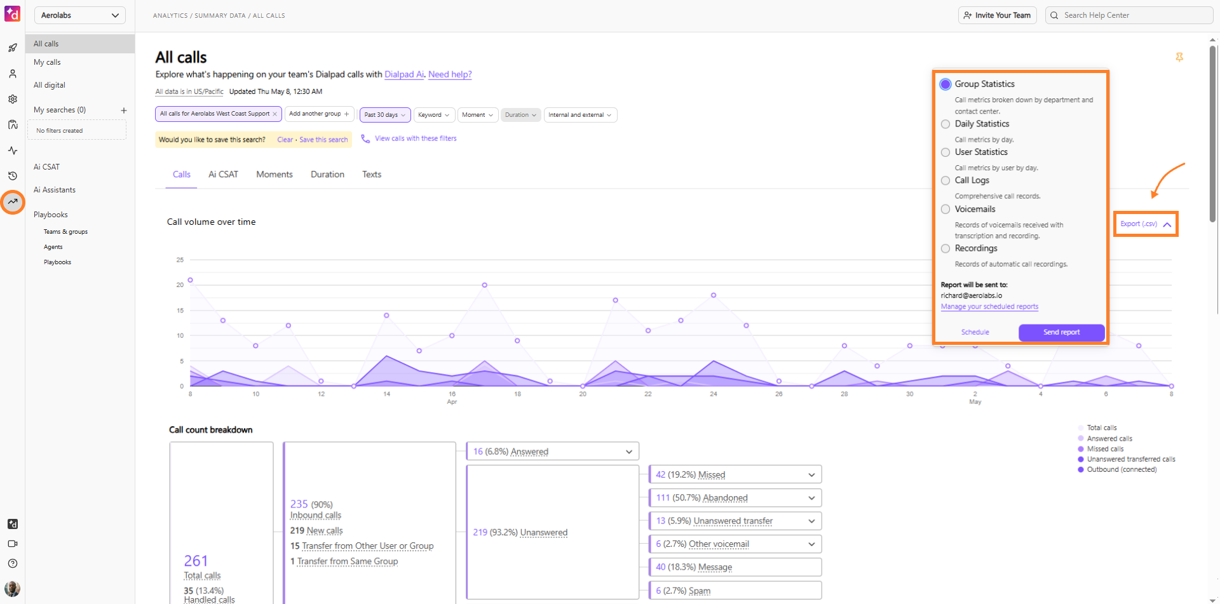1220x604 pixels.
Task: Switch to the Calls tab
Action: (x=182, y=175)
